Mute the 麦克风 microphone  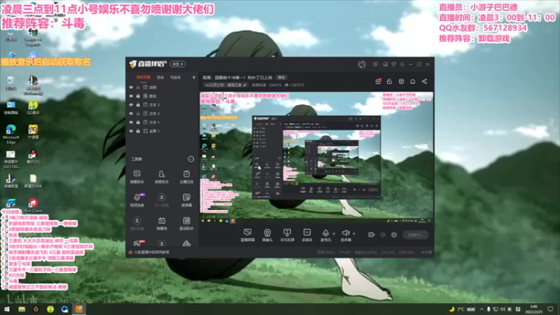325,235
